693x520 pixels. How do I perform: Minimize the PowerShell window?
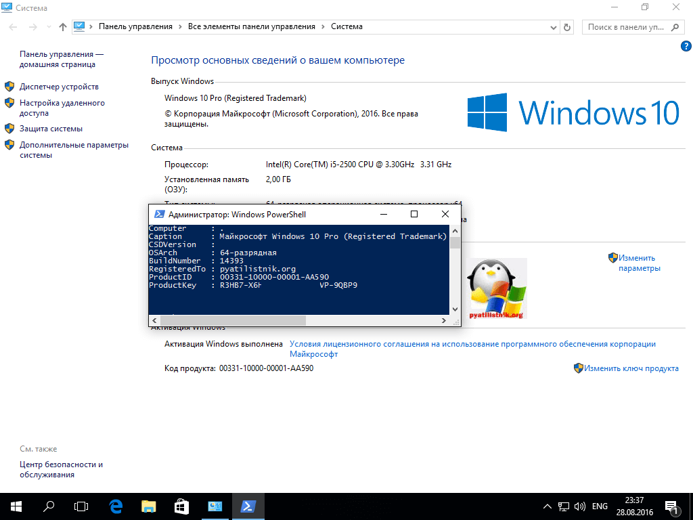[x=384, y=215]
